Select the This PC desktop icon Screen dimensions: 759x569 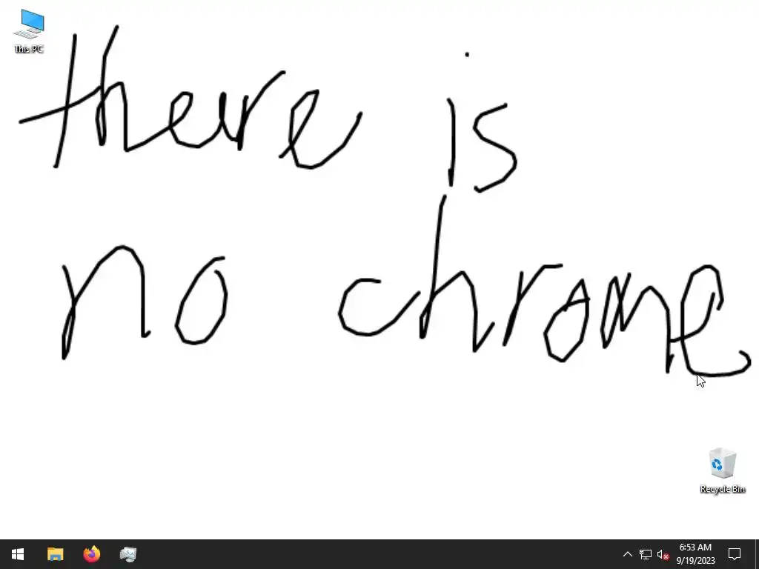pos(29,30)
